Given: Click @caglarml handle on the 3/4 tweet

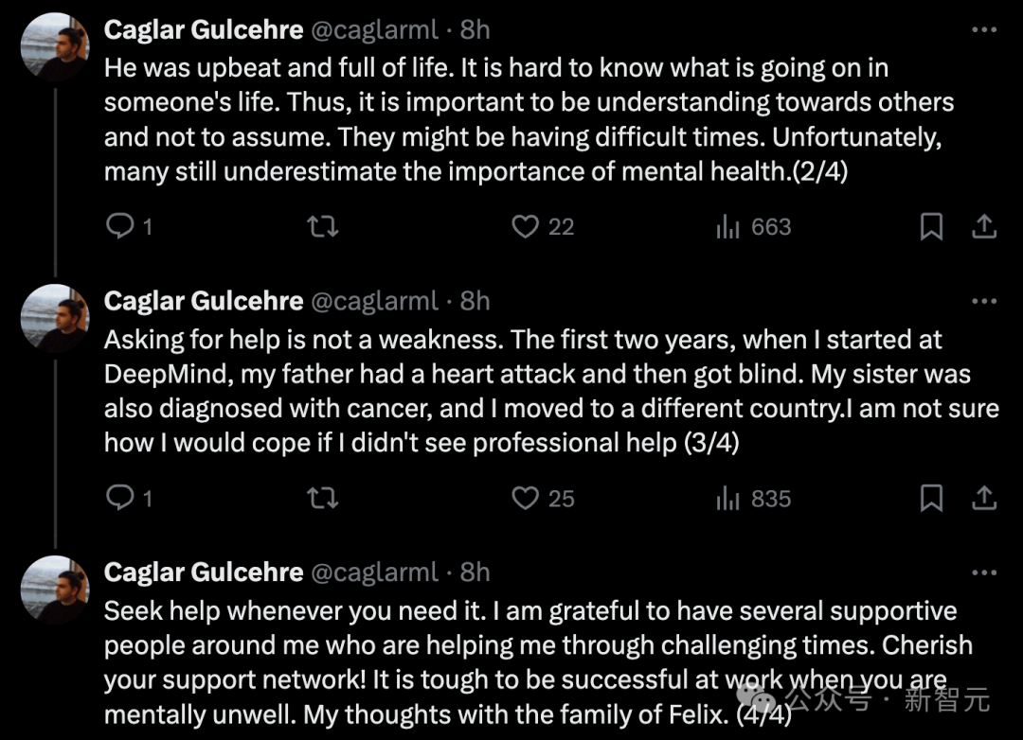Looking at the screenshot, I should point(375,302).
